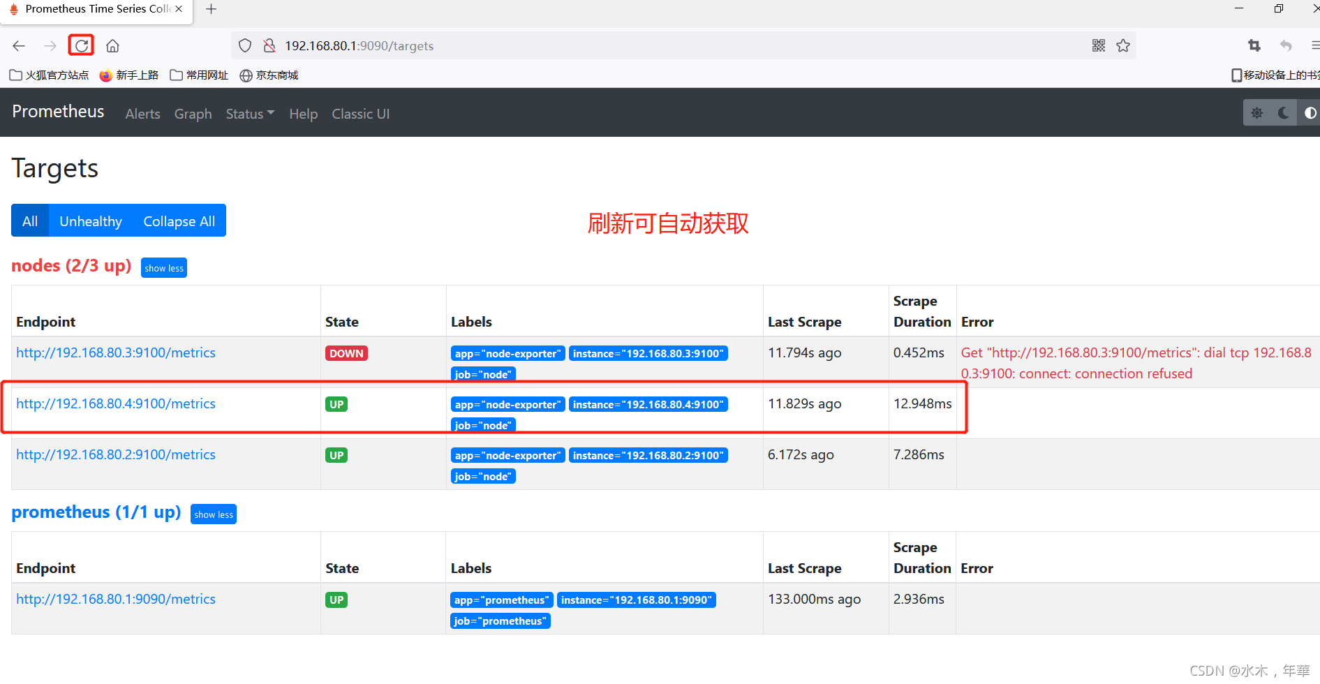Click UP badge for 192.168.80.4 row
The image size is (1320, 684).
[336, 404]
